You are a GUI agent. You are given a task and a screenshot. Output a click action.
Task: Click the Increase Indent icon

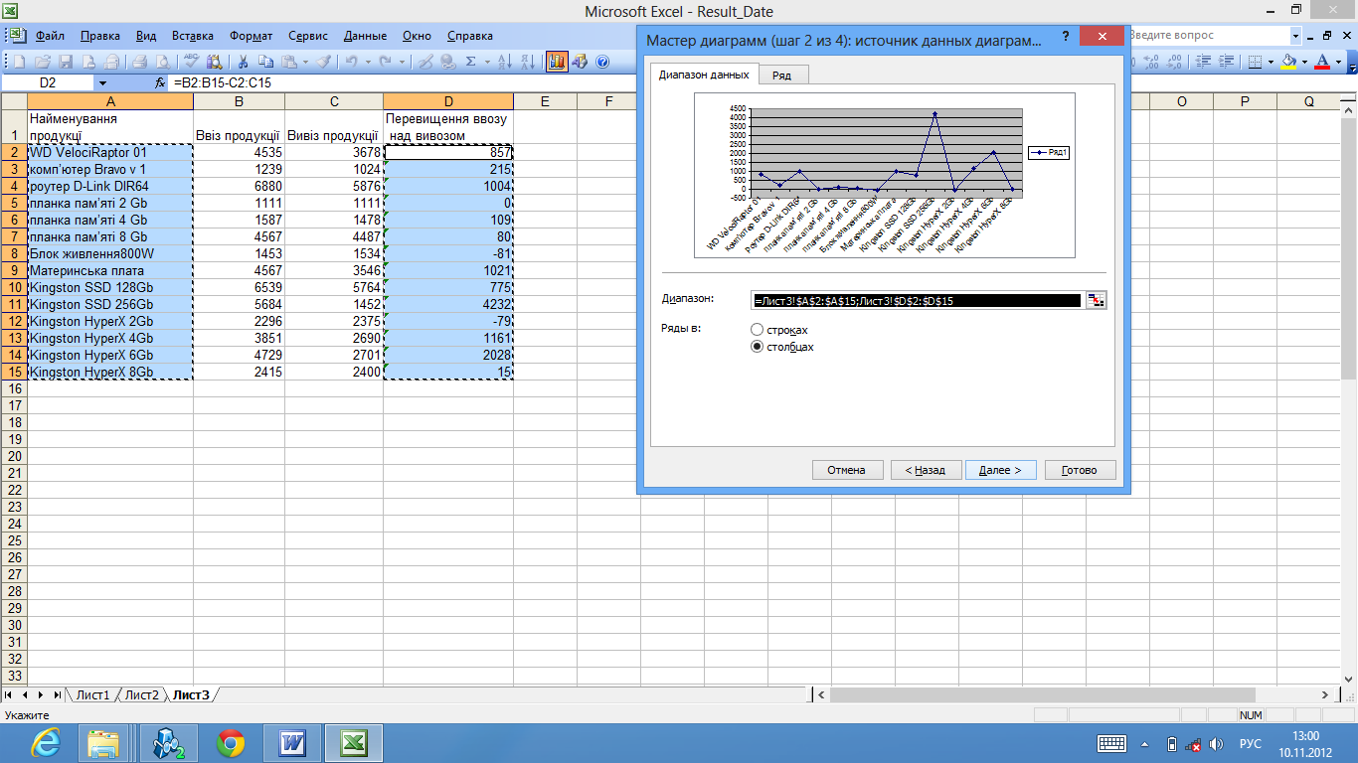point(1227,62)
